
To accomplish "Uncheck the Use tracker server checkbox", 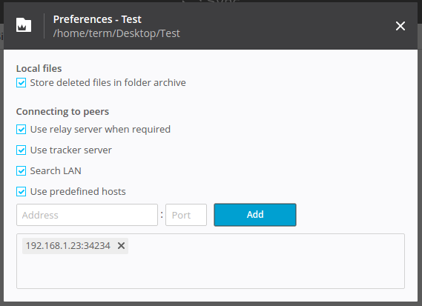I will tap(21, 150).
